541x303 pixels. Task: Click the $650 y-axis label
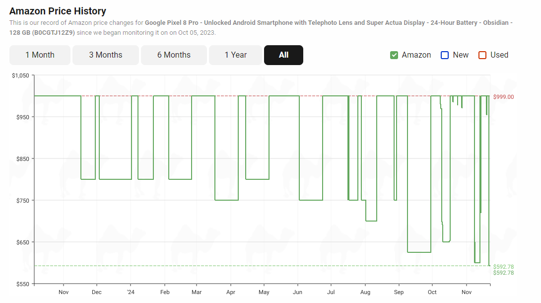23,242
